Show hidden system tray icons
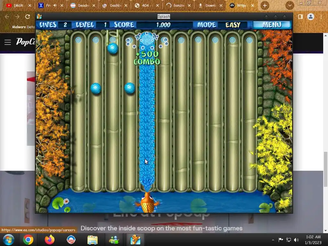 point(273,240)
